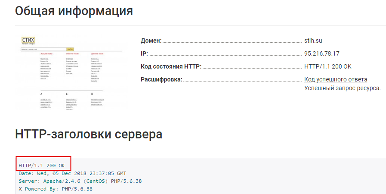Click the "Расшифровка:" label
386x194 pixels.
tap(161, 79)
